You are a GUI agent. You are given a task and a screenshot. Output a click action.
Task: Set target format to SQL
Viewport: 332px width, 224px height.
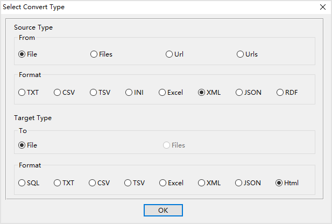point(29,183)
